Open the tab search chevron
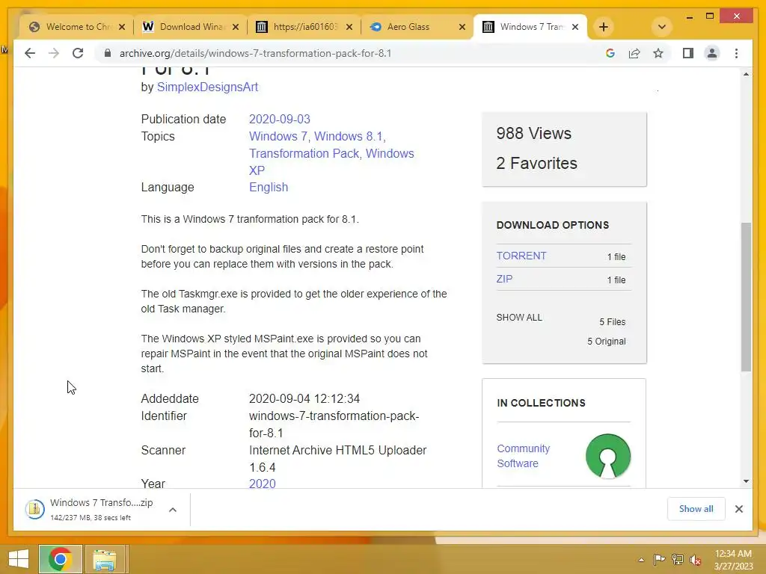Screen dimensions: 766x574 (661, 27)
